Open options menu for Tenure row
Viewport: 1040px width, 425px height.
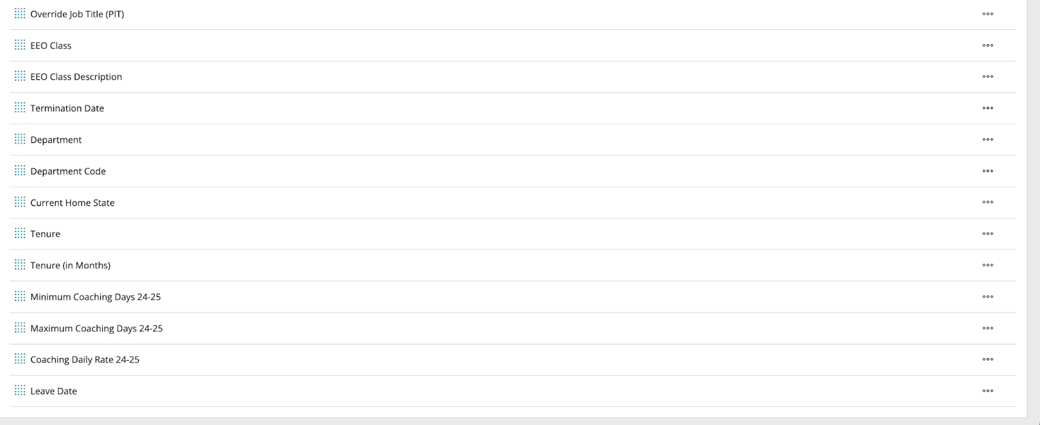987,234
